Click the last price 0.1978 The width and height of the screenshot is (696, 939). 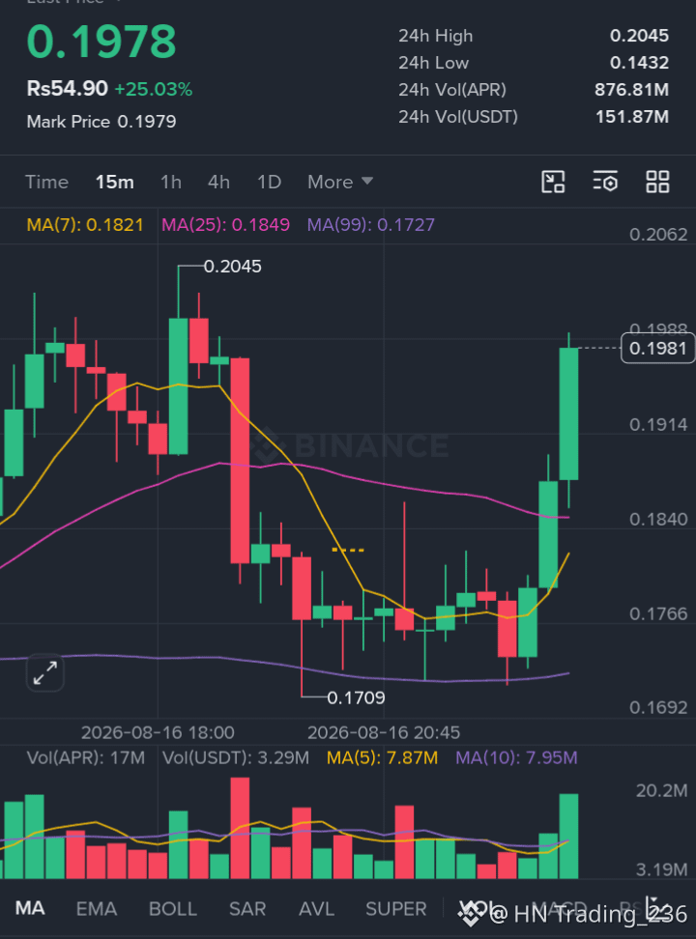click(x=101, y=42)
